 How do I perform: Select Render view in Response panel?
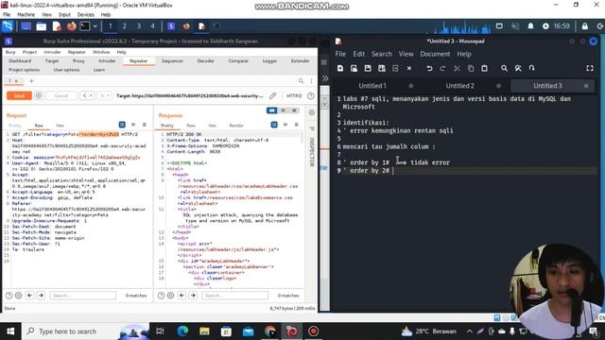[236, 126]
